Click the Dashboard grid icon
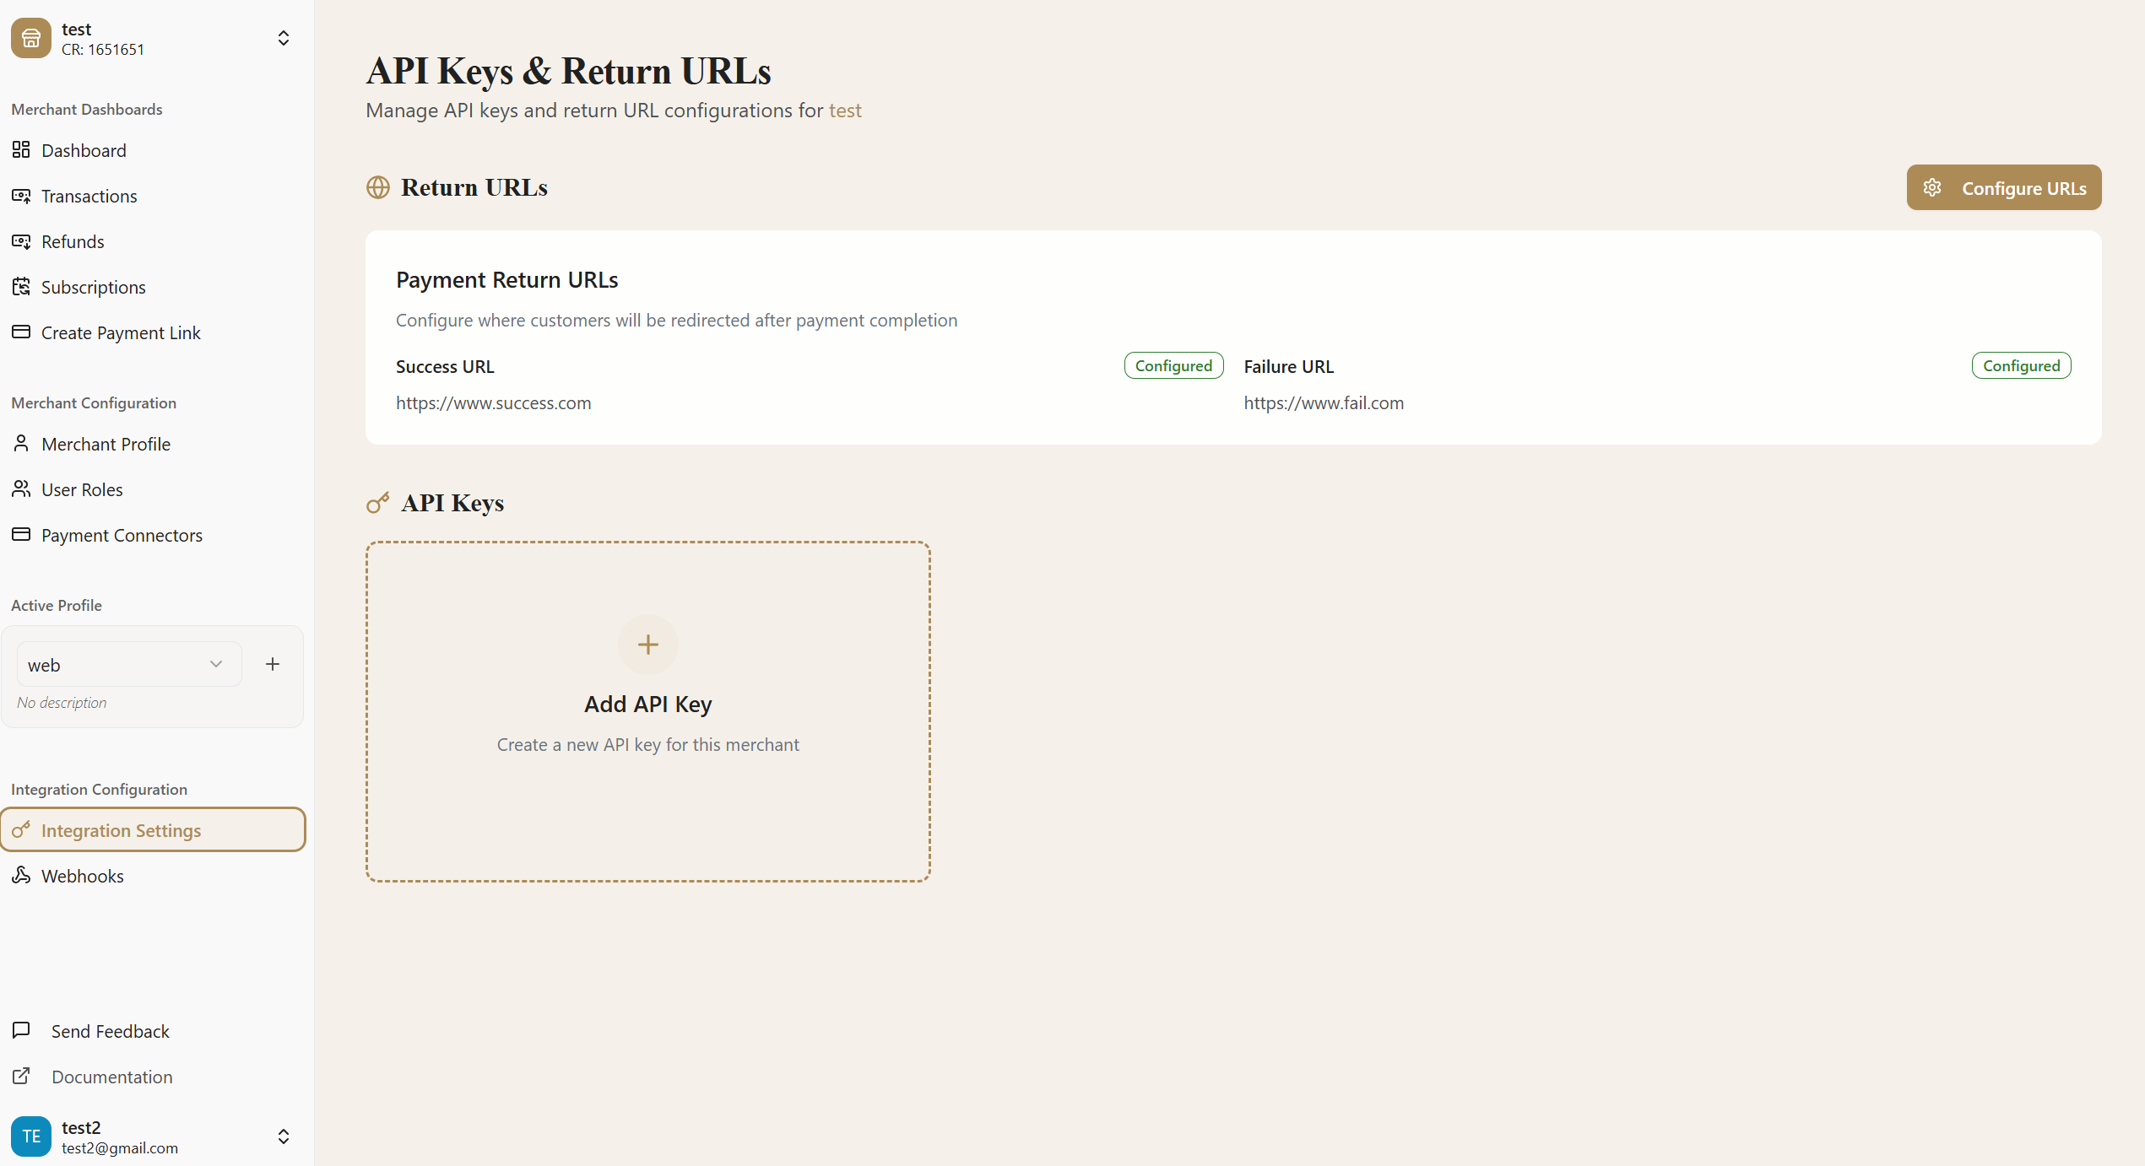Image resolution: width=2145 pixels, height=1166 pixels. tap(21, 150)
